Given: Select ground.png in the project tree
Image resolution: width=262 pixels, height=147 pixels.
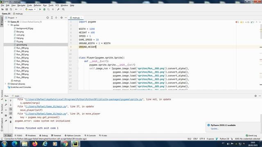Looking at the screenshot, I should click(22, 45).
